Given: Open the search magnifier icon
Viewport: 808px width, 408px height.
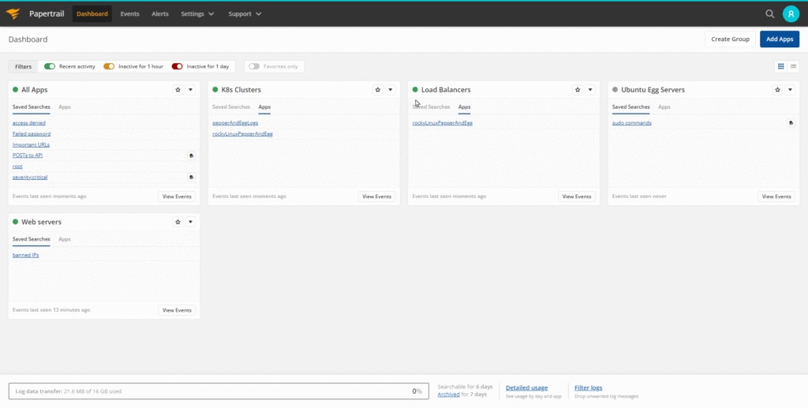Looking at the screenshot, I should pos(770,14).
